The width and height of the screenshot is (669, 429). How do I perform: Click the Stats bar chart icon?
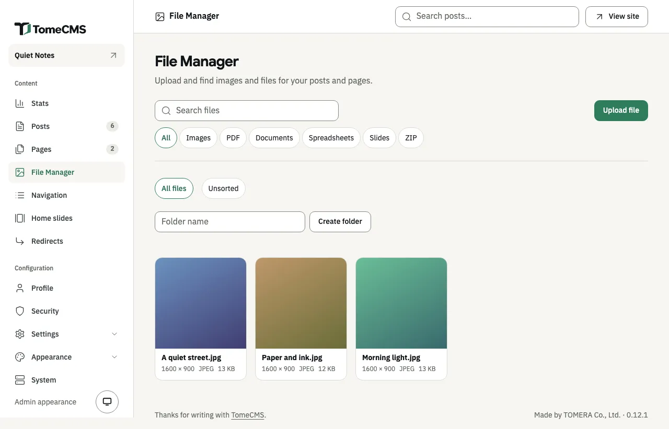pyautogui.click(x=20, y=103)
